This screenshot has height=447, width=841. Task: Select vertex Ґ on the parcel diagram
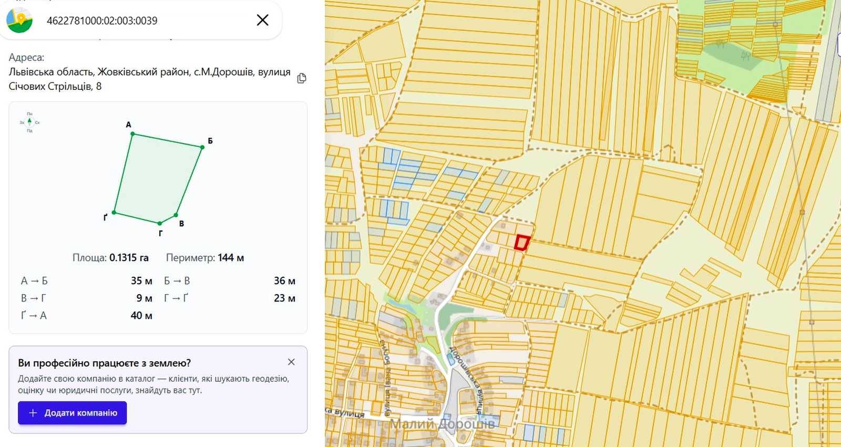coord(114,213)
